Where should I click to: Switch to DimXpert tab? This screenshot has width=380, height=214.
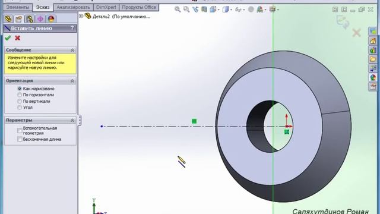tap(106, 7)
